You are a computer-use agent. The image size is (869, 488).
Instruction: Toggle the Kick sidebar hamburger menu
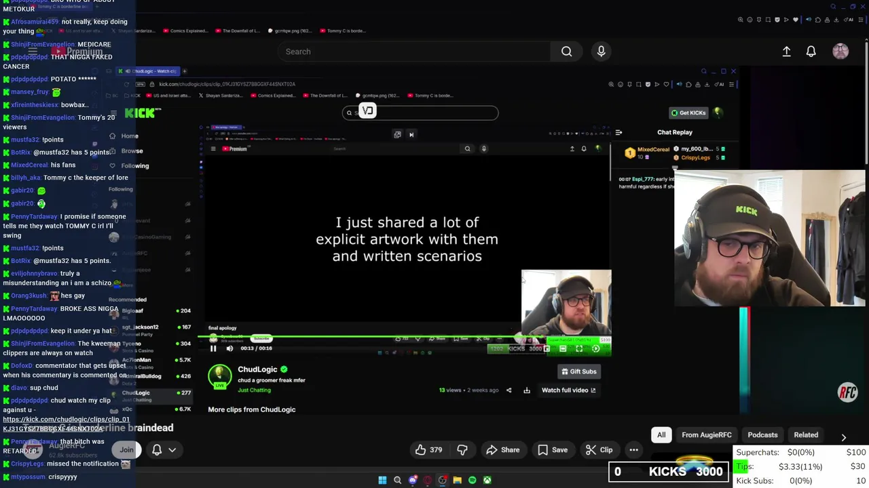(114, 114)
